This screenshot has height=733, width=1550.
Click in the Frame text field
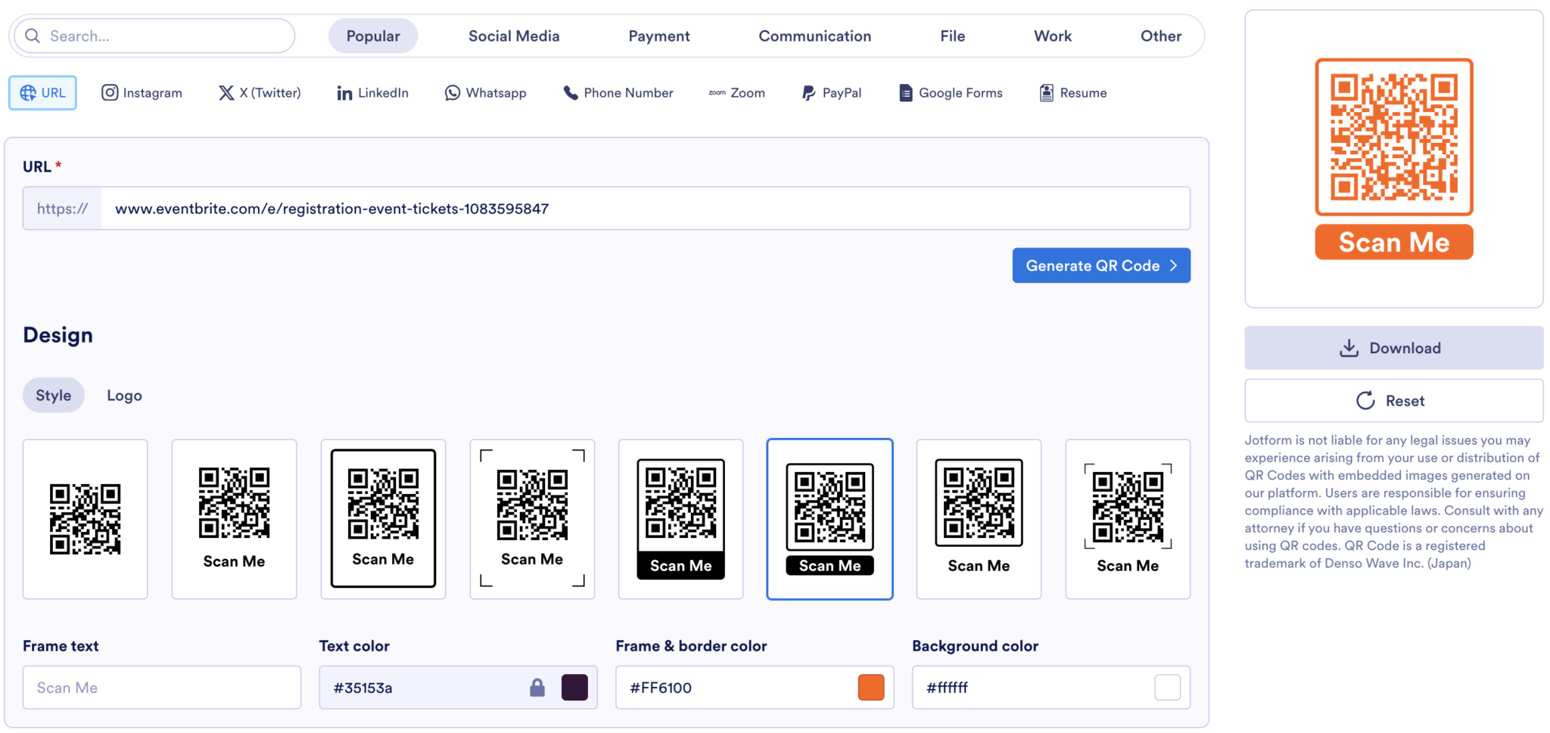pos(161,687)
